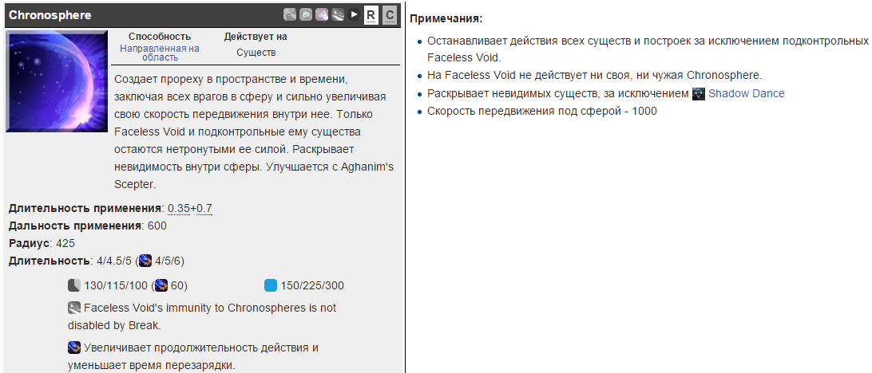Open the large Chronosphere ability image
The image size is (872, 373).
(56, 81)
